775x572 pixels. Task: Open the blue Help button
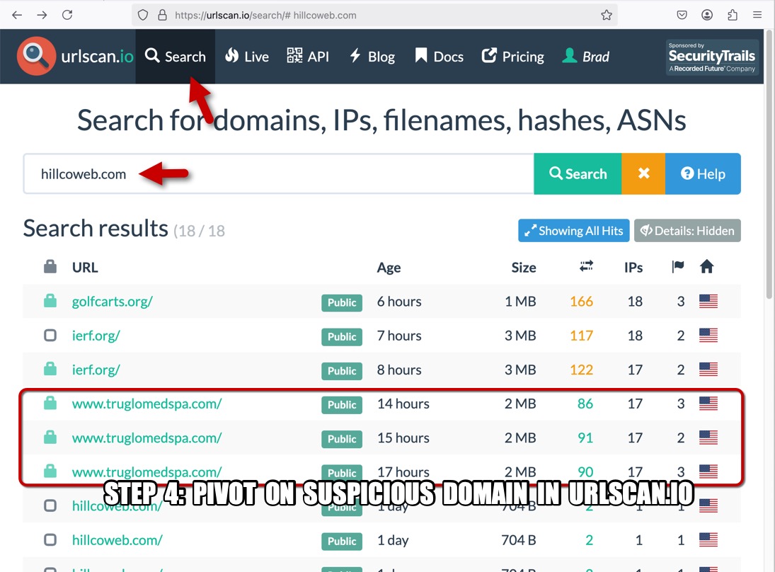click(703, 173)
